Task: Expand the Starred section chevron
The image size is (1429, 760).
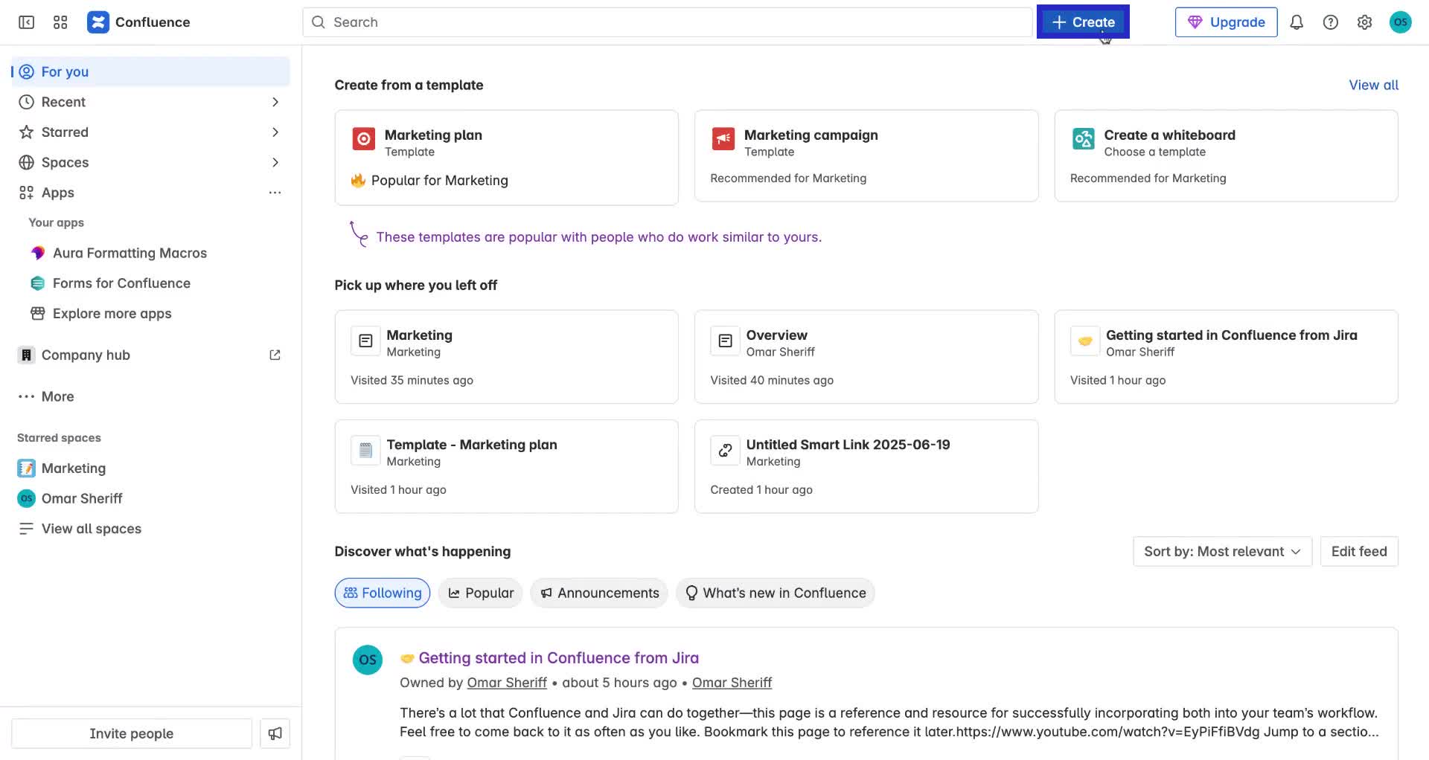Action: click(x=275, y=132)
